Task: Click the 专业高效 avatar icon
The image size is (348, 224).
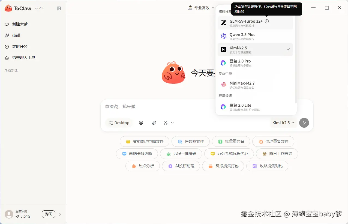Action: (190, 8)
